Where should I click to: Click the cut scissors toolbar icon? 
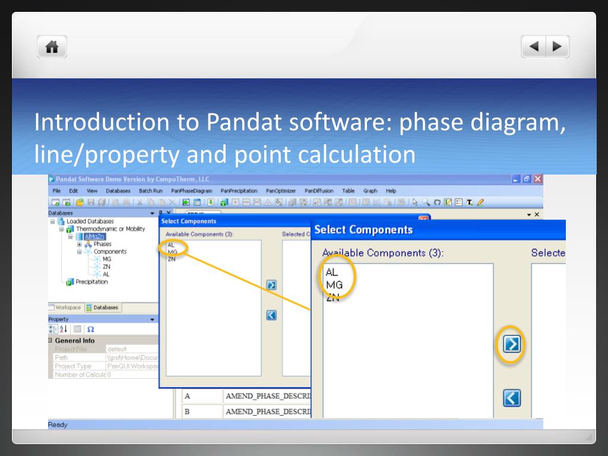pyautogui.click(x=140, y=202)
